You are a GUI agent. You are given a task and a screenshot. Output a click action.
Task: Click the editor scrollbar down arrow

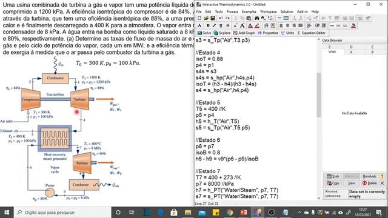319,198
